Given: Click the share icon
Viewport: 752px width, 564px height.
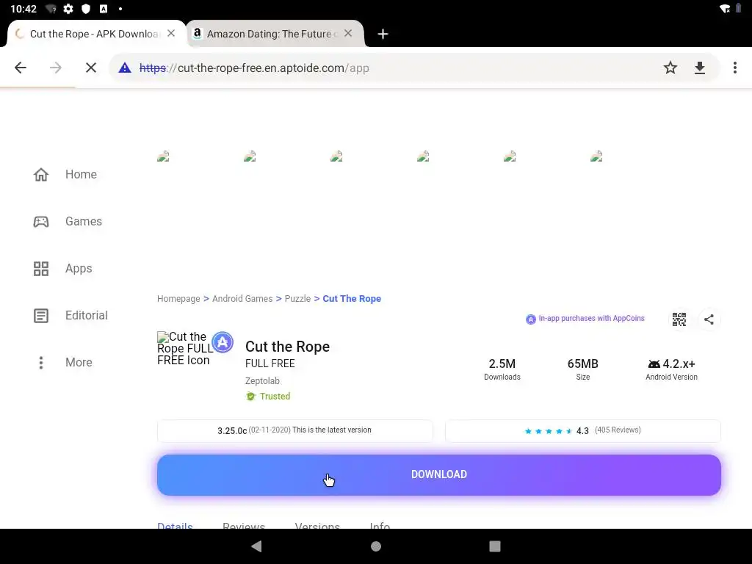Looking at the screenshot, I should pos(709,319).
